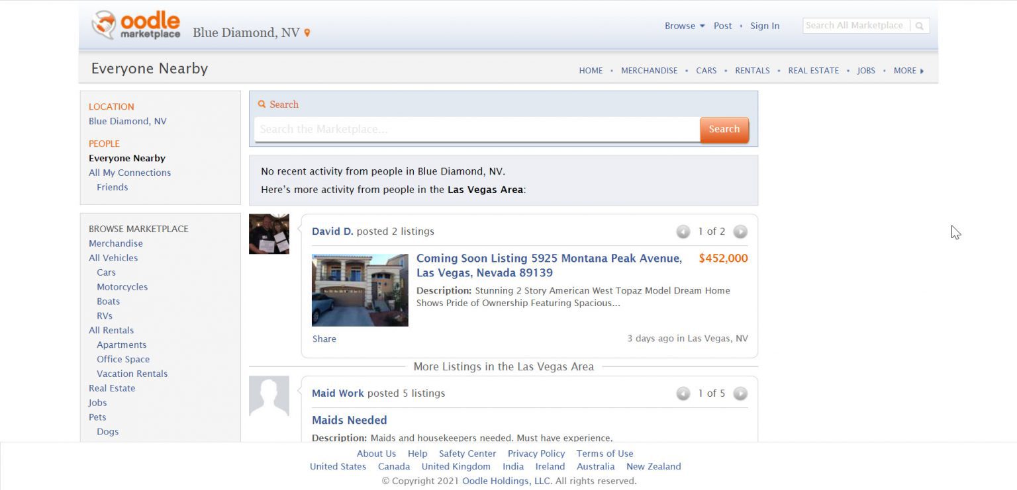The image size is (1017, 490).
Task: Click the orange Search button
Action: (x=724, y=129)
